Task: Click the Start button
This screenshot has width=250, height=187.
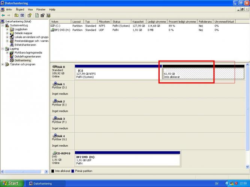Action: (x=11, y=183)
